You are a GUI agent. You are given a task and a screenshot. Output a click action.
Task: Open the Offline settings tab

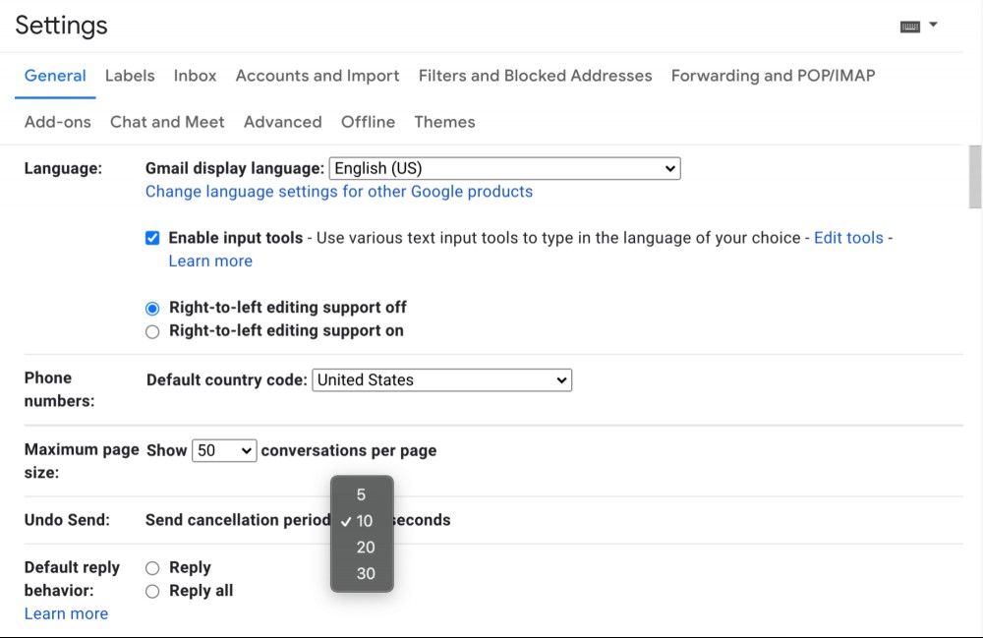click(x=368, y=122)
